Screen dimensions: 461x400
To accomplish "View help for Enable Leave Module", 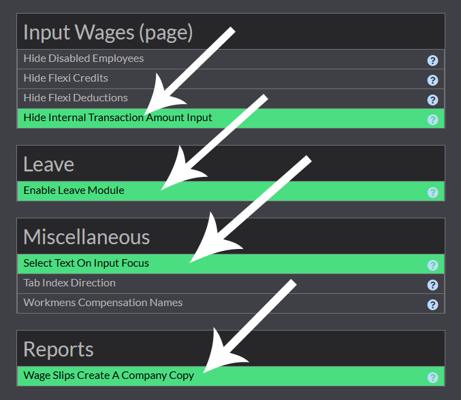I will coord(432,192).
